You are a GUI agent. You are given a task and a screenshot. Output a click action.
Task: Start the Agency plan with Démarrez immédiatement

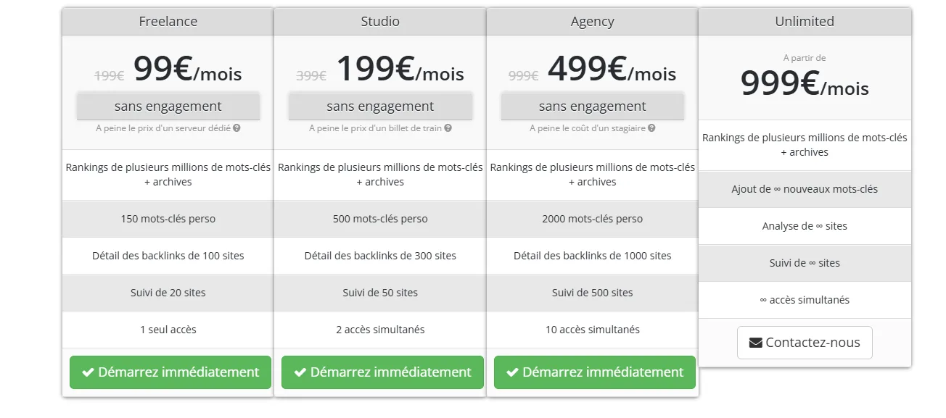[x=595, y=372]
